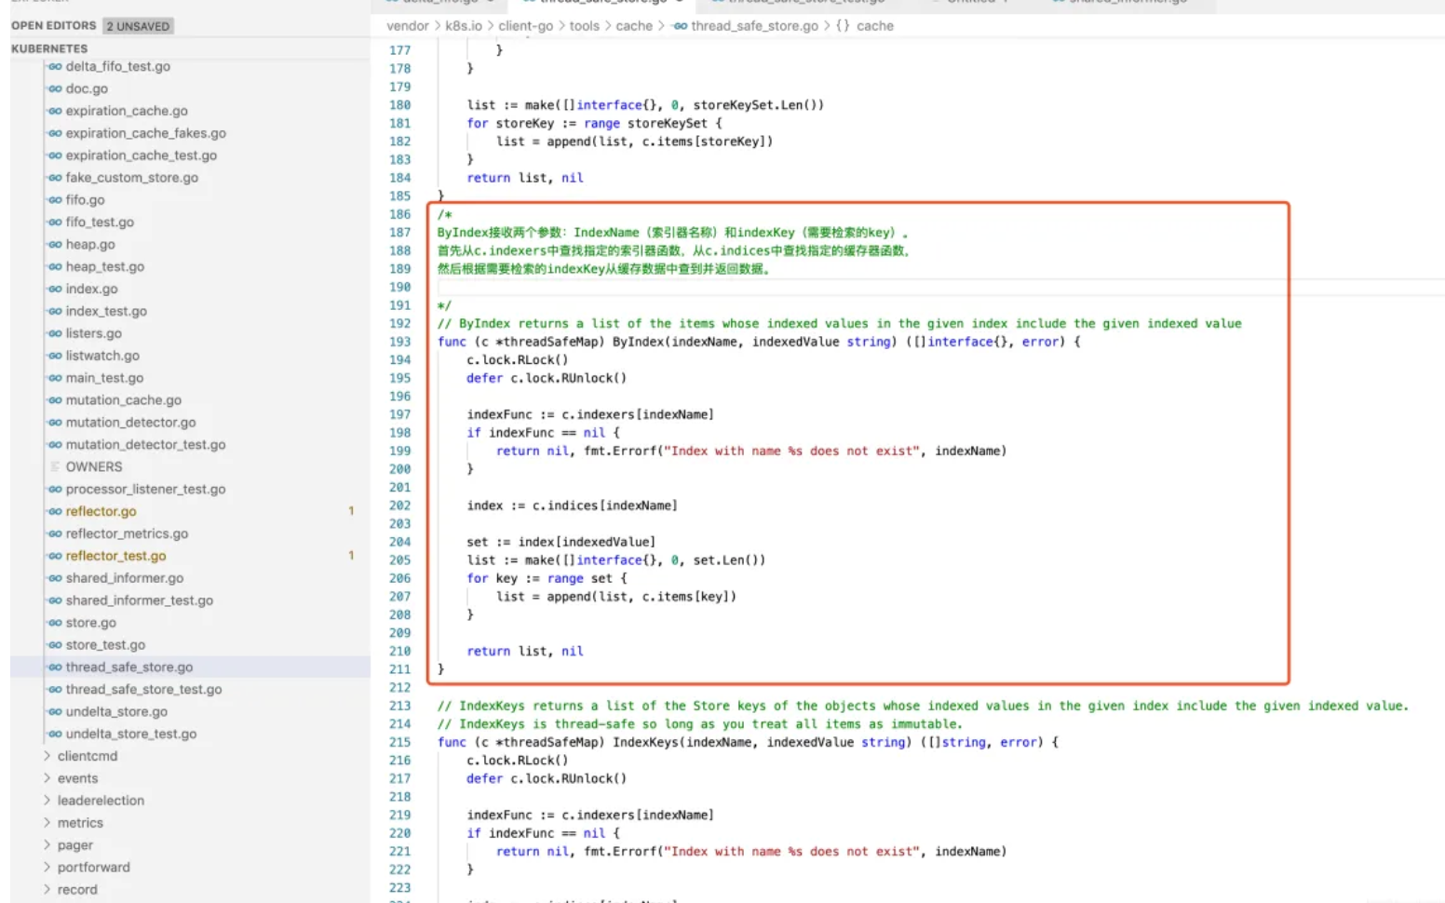Click the Go icon beside store.go
The image size is (1445, 903).
[55, 623]
